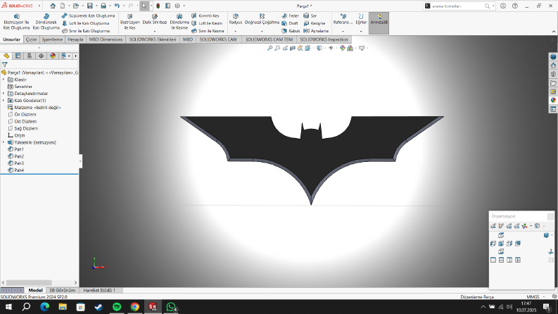Screen dimensions: 558x314
Task: Apply Radyus fillet tool
Action: [235, 19]
